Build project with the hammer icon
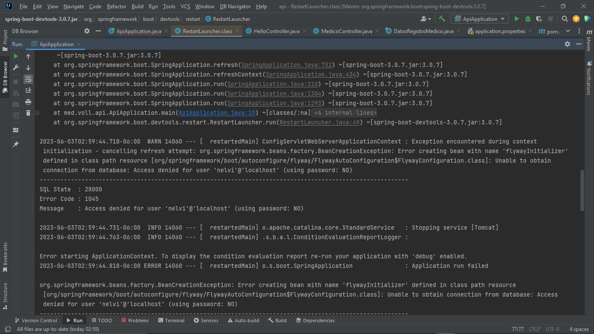This screenshot has height=334, width=594. coord(442,19)
